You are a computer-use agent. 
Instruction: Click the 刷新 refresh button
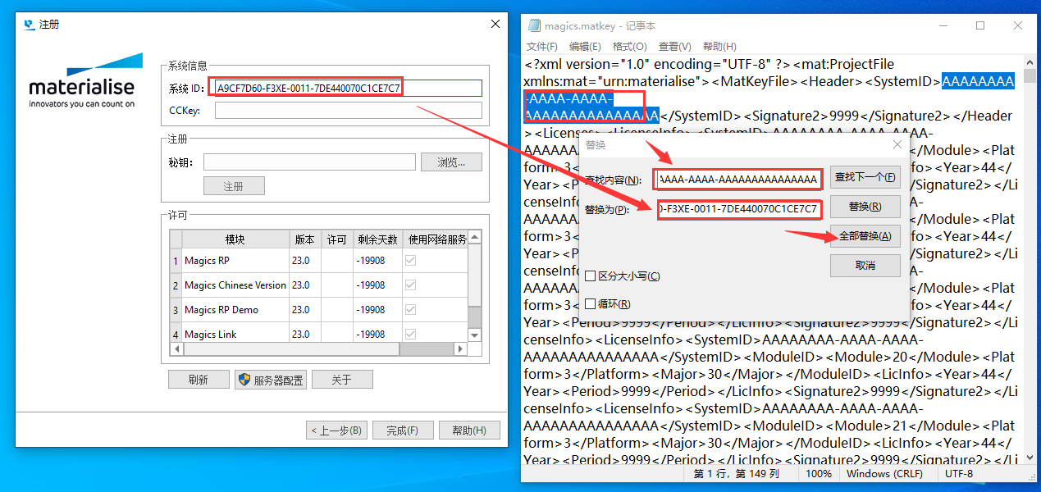(199, 380)
